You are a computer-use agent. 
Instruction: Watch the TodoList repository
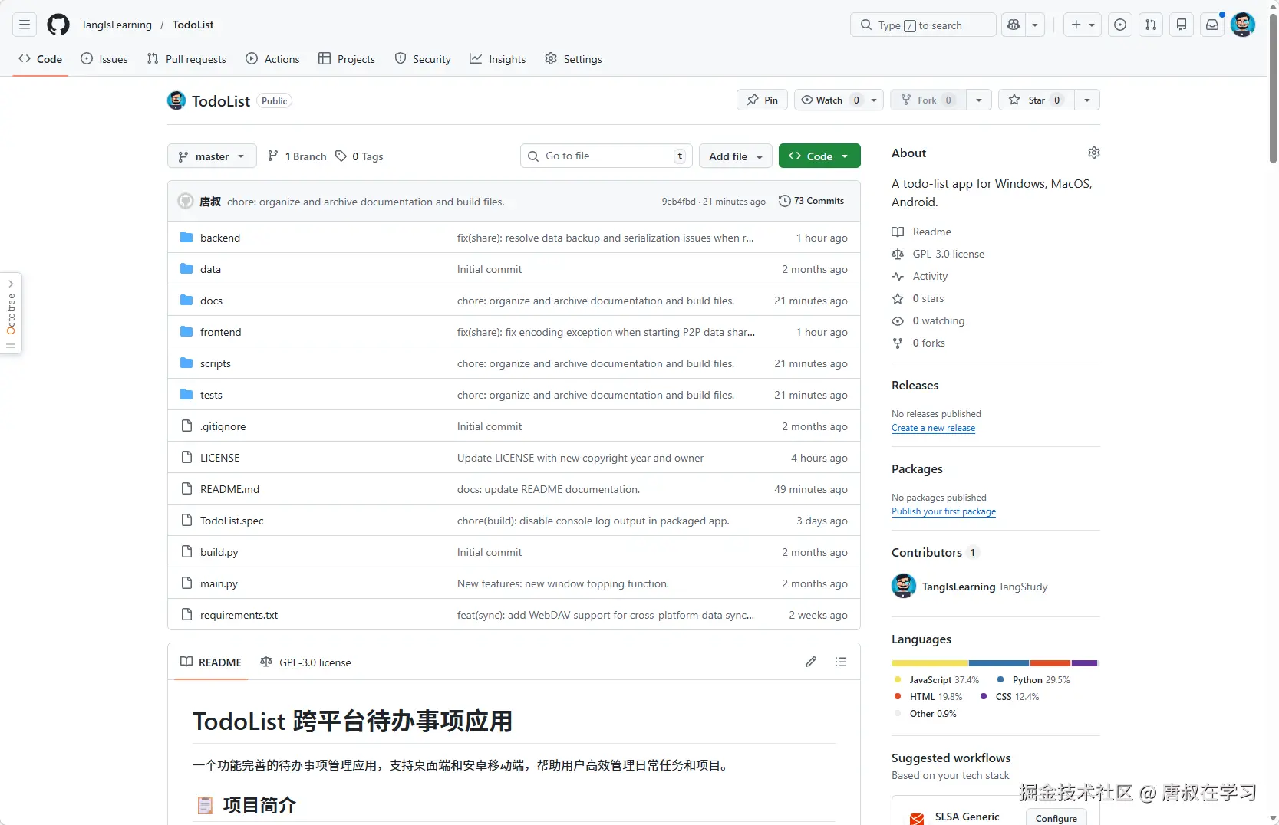pyautogui.click(x=829, y=100)
